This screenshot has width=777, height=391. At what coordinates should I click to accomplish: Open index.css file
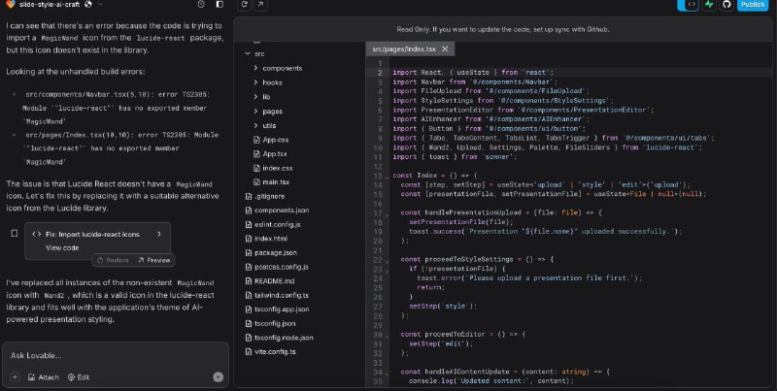tap(278, 168)
